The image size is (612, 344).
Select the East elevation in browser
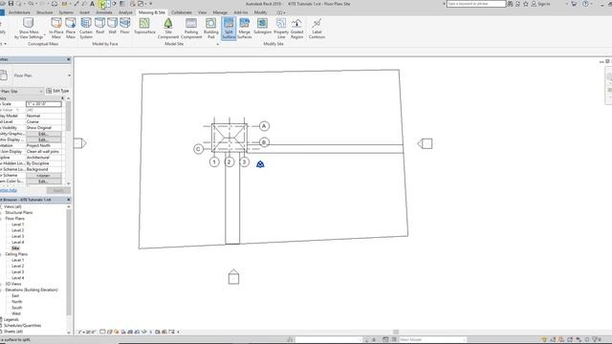(15, 295)
